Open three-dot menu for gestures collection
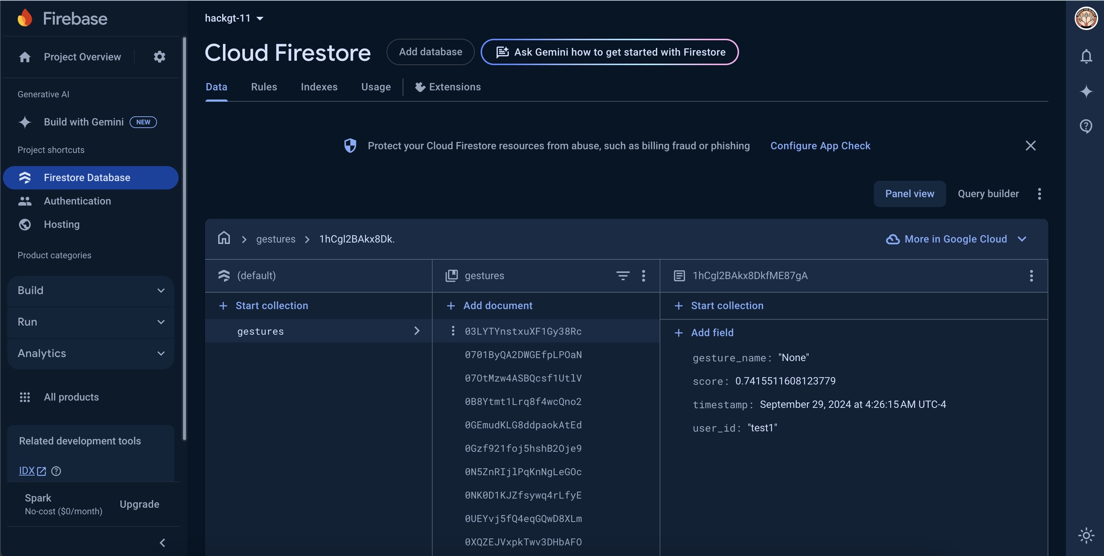 coord(643,275)
